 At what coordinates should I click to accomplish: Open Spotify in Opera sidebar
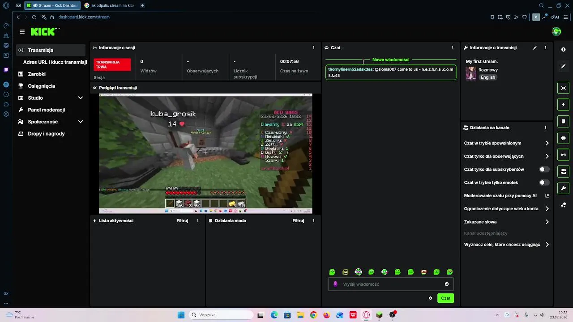[x=6, y=85]
